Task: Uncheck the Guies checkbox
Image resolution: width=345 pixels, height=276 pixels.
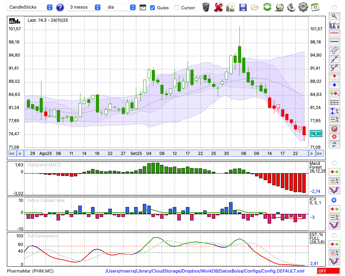Action: coord(152,8)
